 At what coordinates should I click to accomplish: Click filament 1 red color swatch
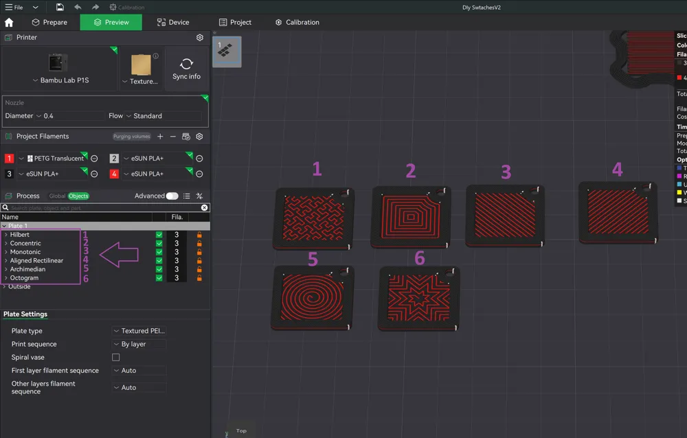pos(9,159)
